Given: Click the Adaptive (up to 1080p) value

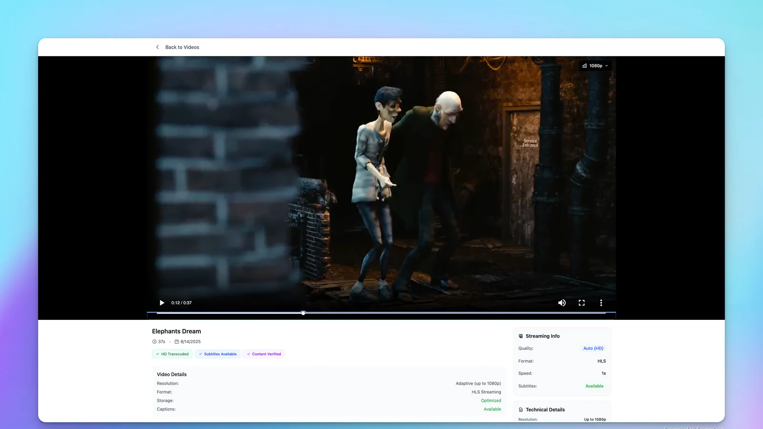Looking at the screenshot, I should (x=478, y=384).
